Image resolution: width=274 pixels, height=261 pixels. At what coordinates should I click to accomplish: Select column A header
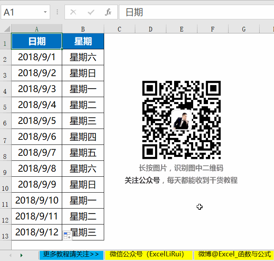point(37,29)
